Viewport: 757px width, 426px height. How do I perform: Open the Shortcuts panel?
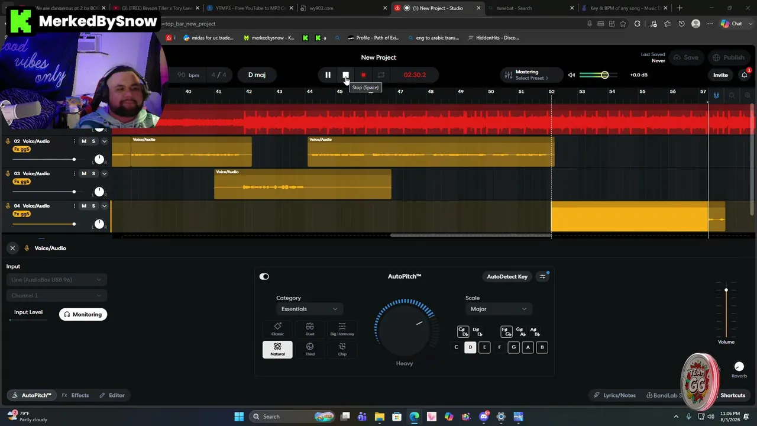pyautogui.click(x=733, y=395)
